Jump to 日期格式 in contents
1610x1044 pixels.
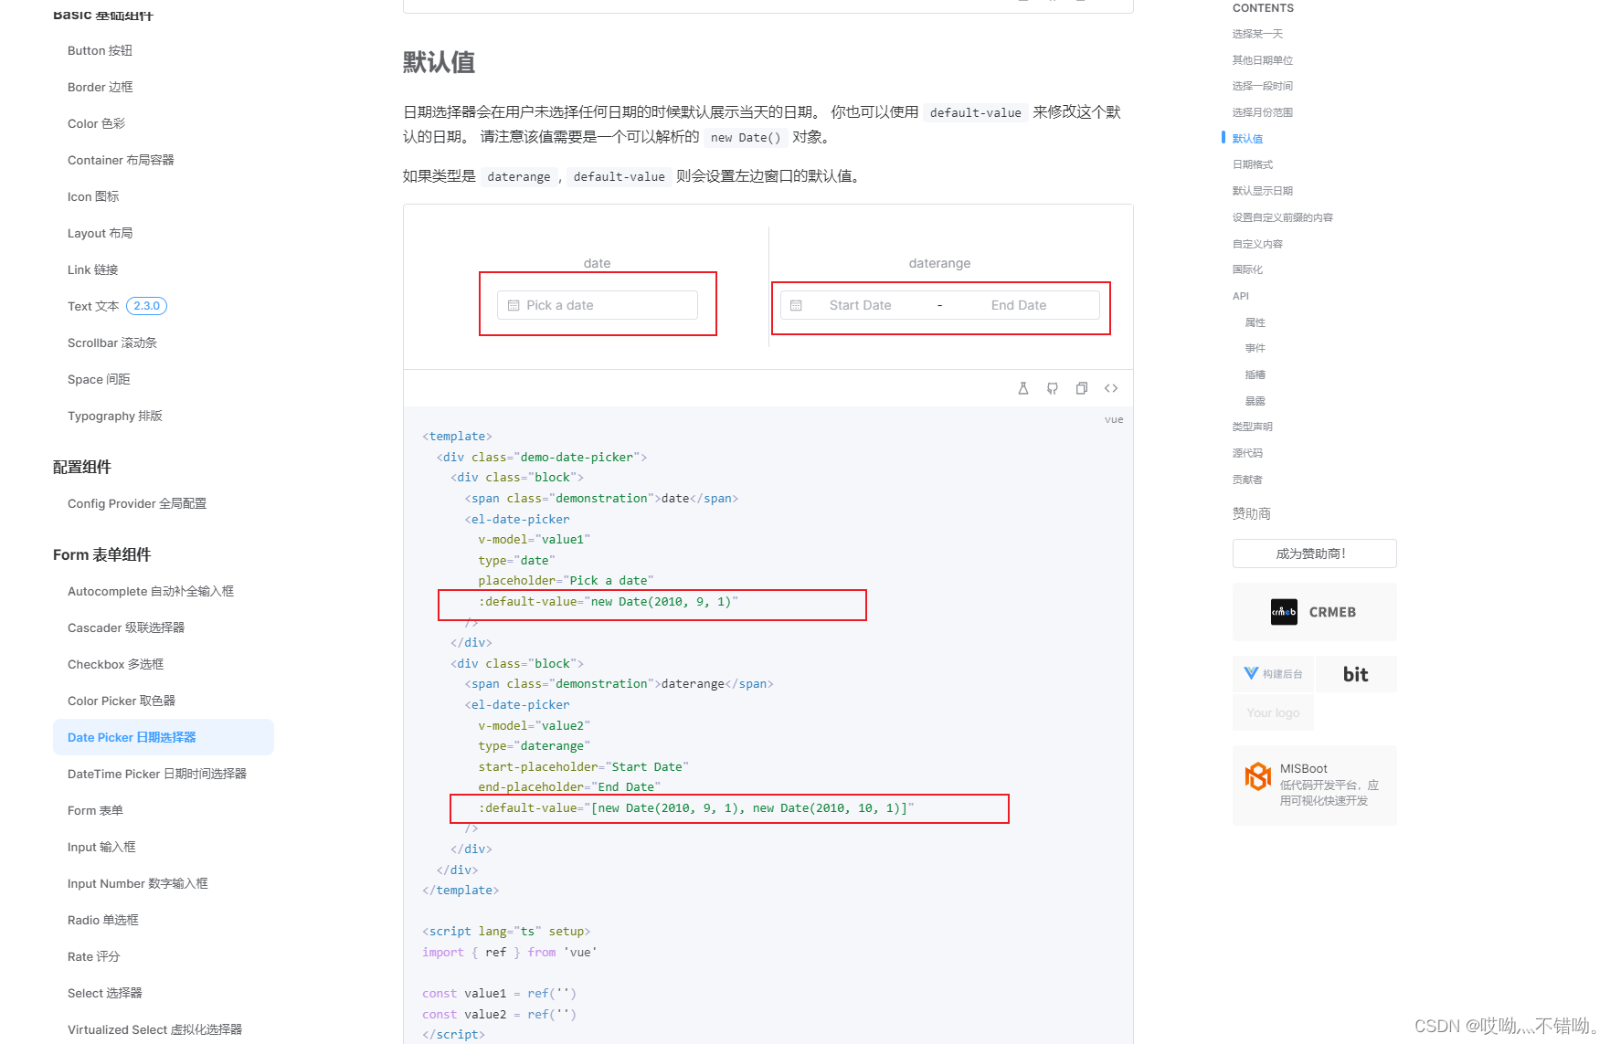coord(1253,164)
